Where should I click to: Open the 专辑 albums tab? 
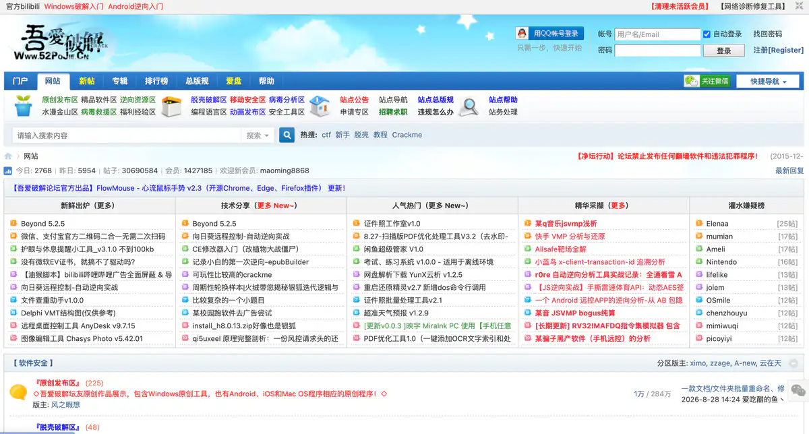(x=120, y=81)
